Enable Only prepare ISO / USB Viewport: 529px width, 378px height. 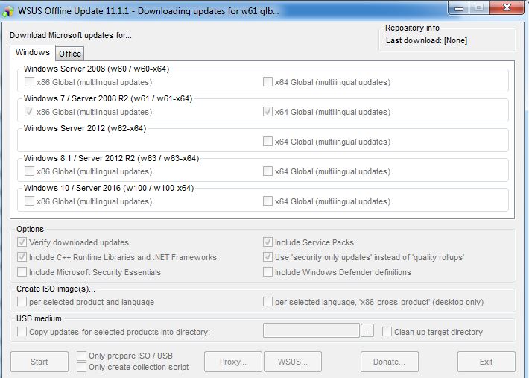[81, 356]
